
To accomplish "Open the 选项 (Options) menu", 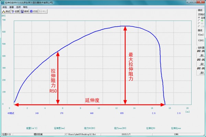I will (19, 7).
